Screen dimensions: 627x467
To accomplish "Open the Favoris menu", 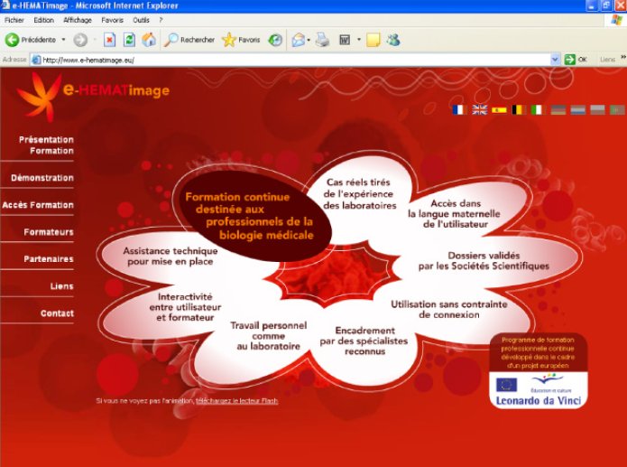I will click(x=113, y=20).
